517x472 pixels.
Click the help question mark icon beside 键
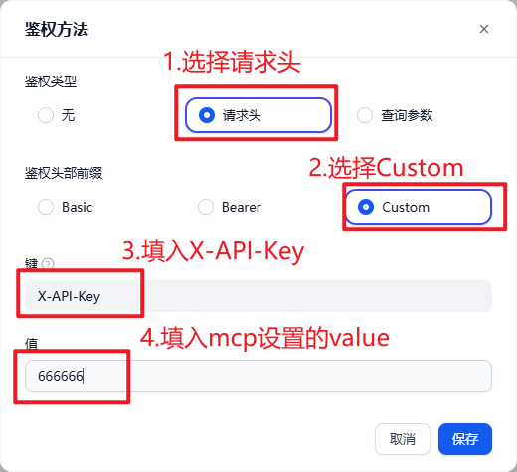[x=48, y=264]
